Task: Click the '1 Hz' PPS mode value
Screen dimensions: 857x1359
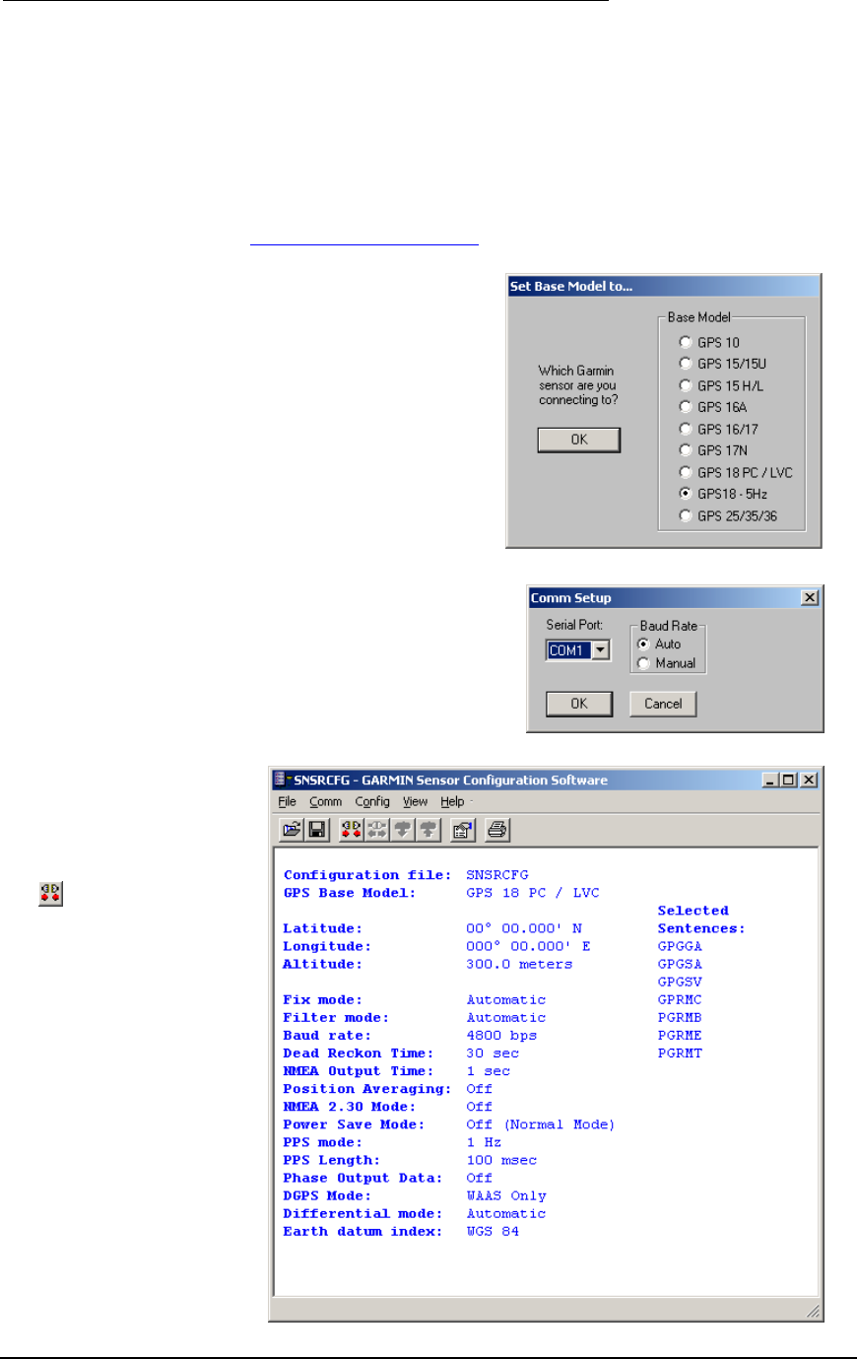Action: pyautogui.click(x=484, y=1142)
